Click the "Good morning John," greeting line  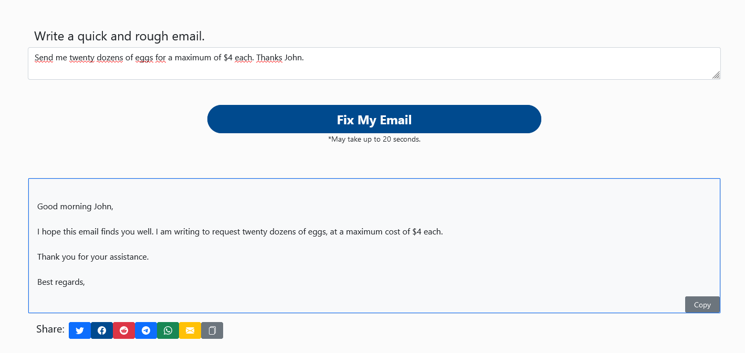(x=75, y=207)
